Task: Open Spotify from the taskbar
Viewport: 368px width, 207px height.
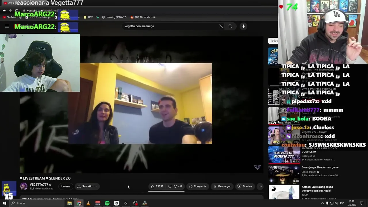Action: tap(107, 203)
